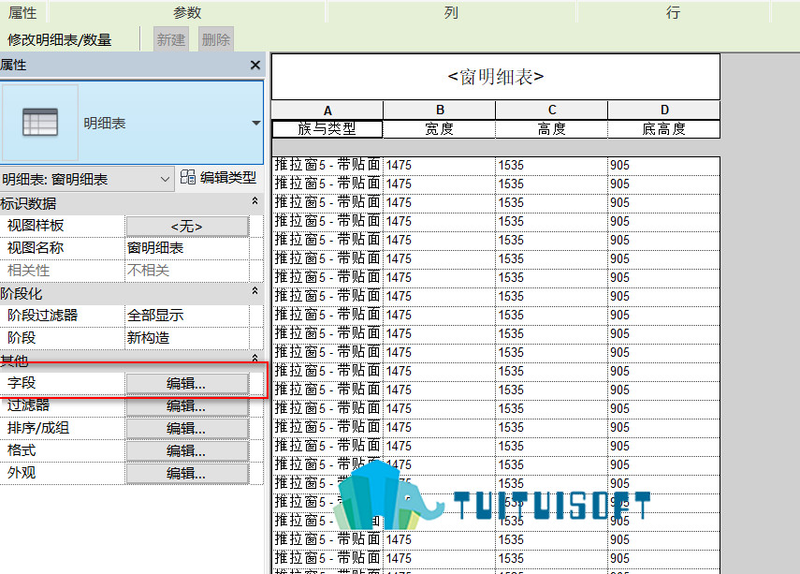
Task: Click the 明细表 schedule type icon
Action: point(40,123)
